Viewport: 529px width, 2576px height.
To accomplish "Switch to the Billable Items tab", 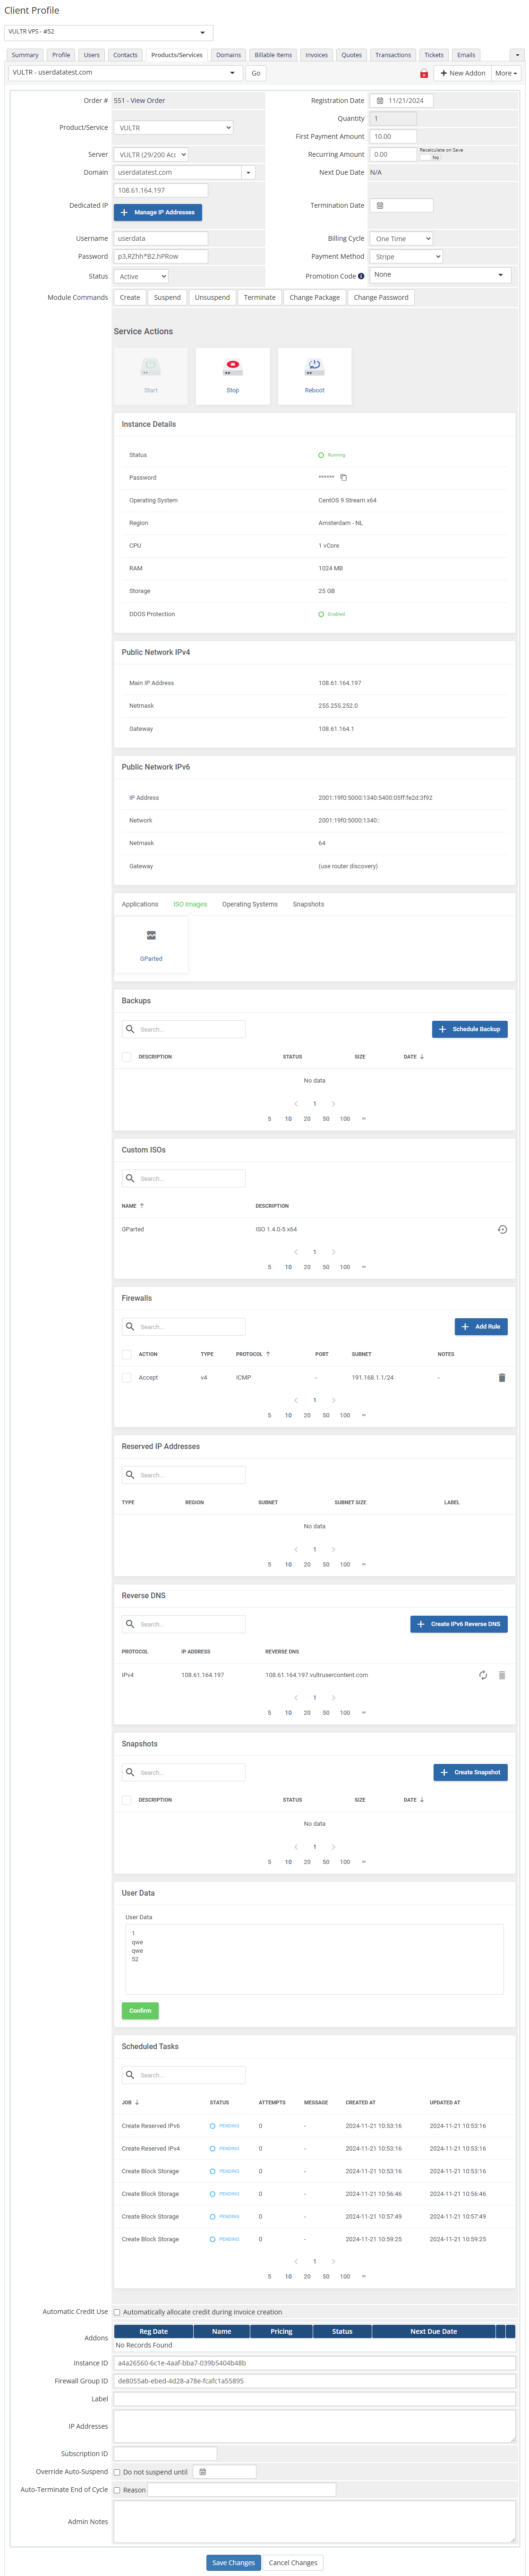I will (273, 55).
